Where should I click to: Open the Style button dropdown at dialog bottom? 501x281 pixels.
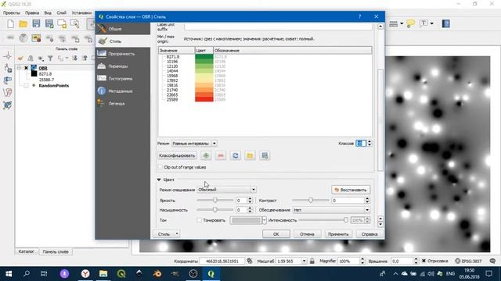click(x=167, y=234)
